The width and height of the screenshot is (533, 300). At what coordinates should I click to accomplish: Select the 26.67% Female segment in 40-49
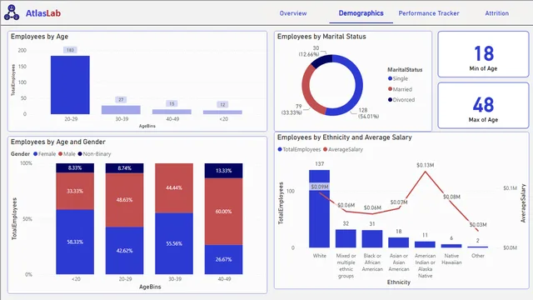[x=223, y=259]
